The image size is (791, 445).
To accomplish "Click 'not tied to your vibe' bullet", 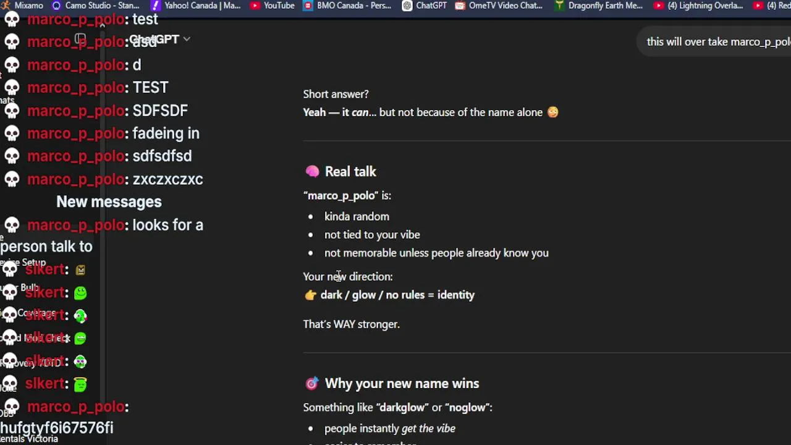I will click(x=372, y=235).
